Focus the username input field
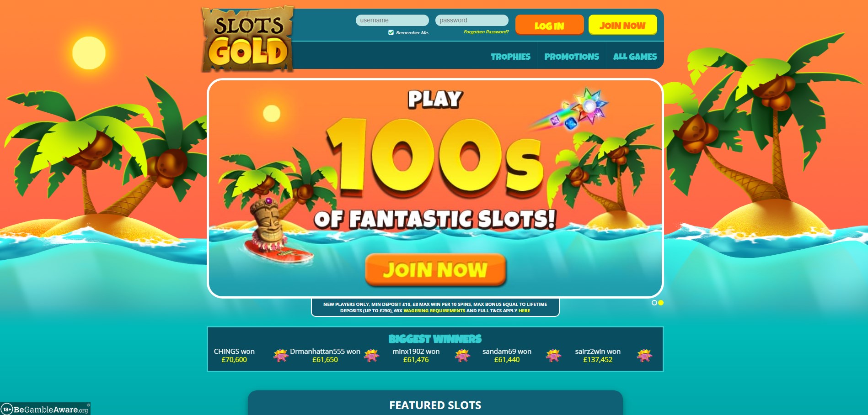Viewport: 868px width, 415px height. pos(392,20)
